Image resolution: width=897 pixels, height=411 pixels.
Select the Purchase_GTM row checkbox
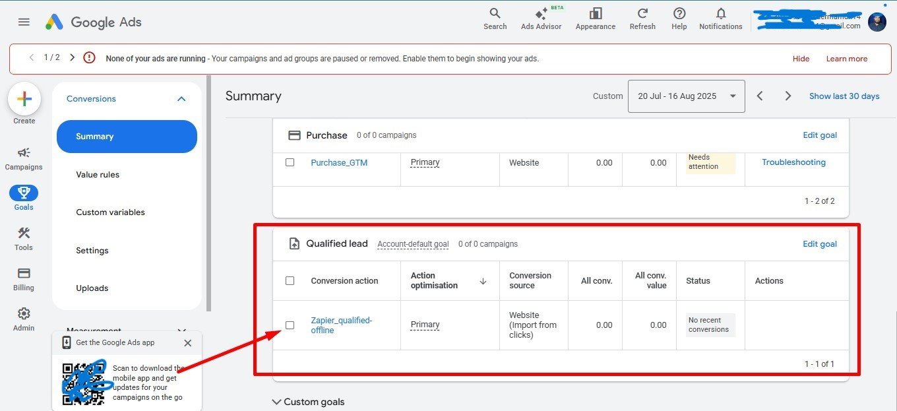click(290, 162)
